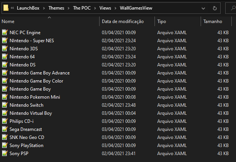Expand the arrow after The POC breadcrumb
The width and height of the screenshot is (236, 162).
tap(95, 8)
